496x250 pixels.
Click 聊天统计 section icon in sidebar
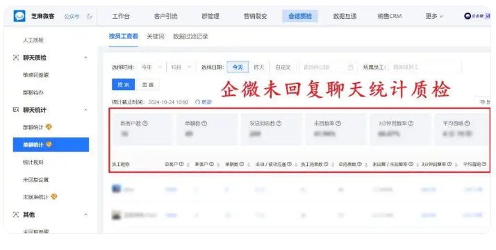pyautogui.click(x=16, y=110)
